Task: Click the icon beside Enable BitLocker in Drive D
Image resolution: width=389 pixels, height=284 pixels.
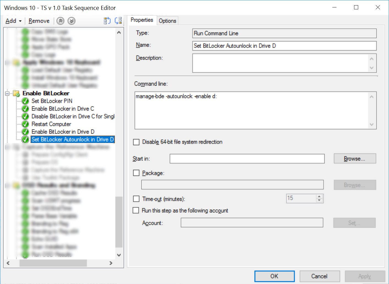Action: 25,132
